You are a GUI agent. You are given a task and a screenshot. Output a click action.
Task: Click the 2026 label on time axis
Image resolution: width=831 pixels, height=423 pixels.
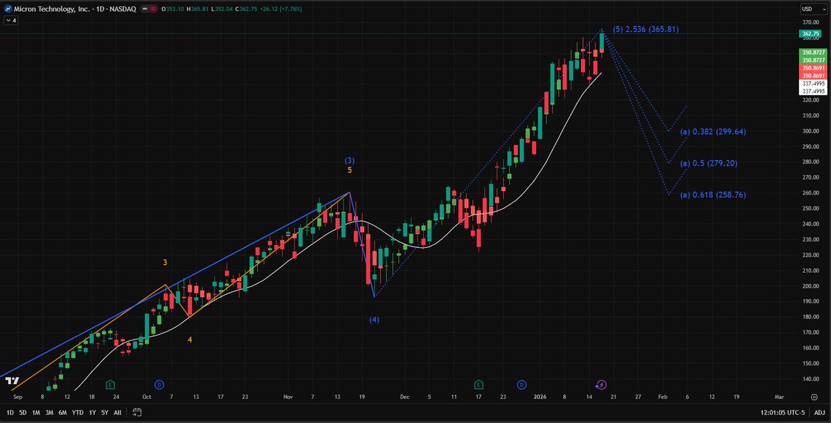541,397
